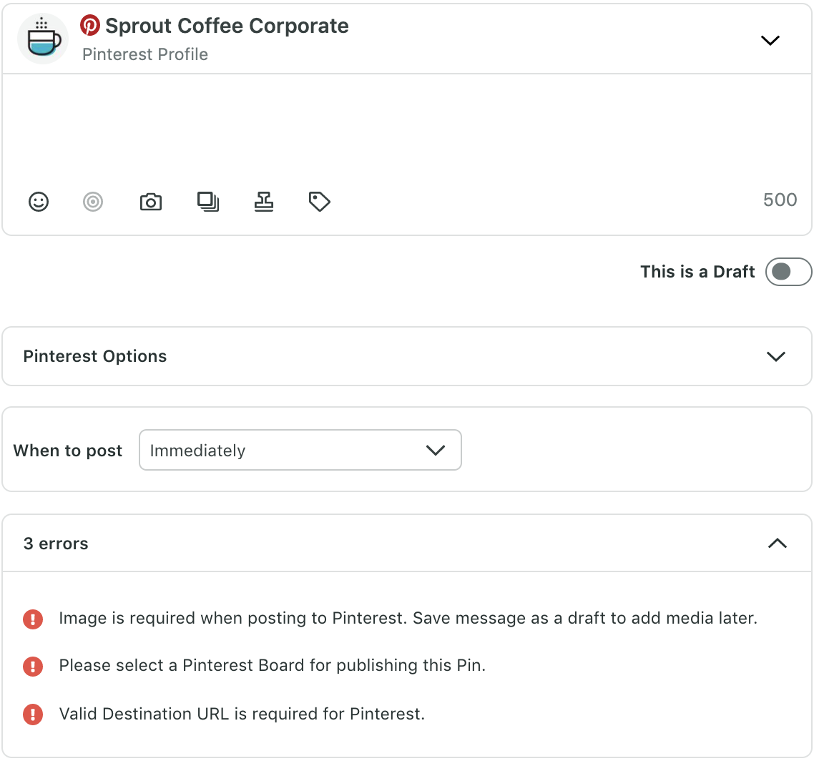814x761 pixels.
Task: Click the Sprout Coffee cup avatar
Action: point(43,39)
